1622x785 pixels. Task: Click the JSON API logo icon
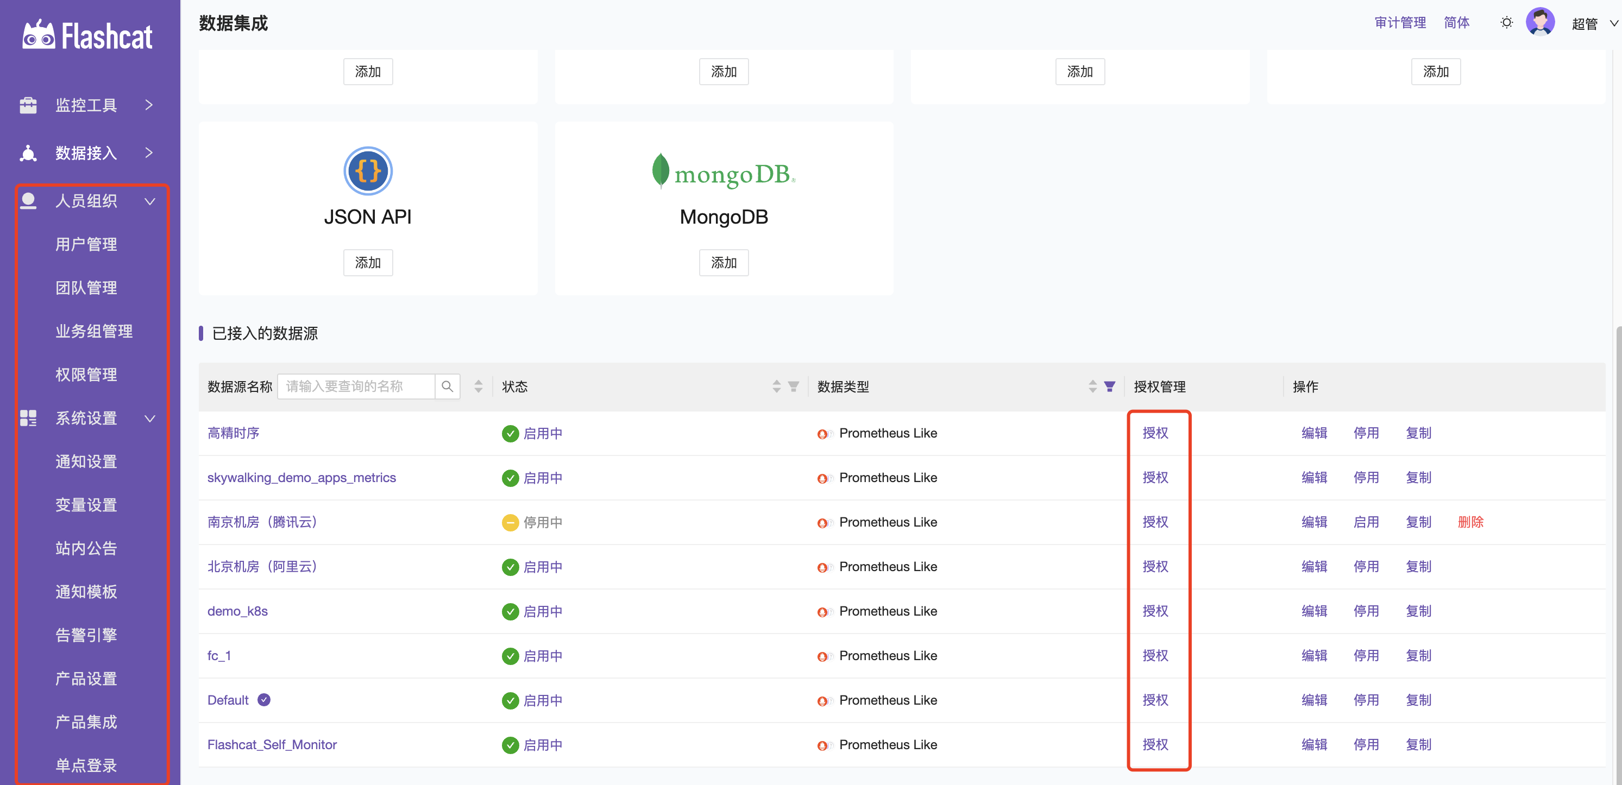tap(368, 170)
